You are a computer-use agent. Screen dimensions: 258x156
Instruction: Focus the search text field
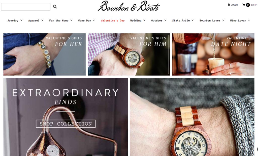pyautogui.click(x=26, y=7)
